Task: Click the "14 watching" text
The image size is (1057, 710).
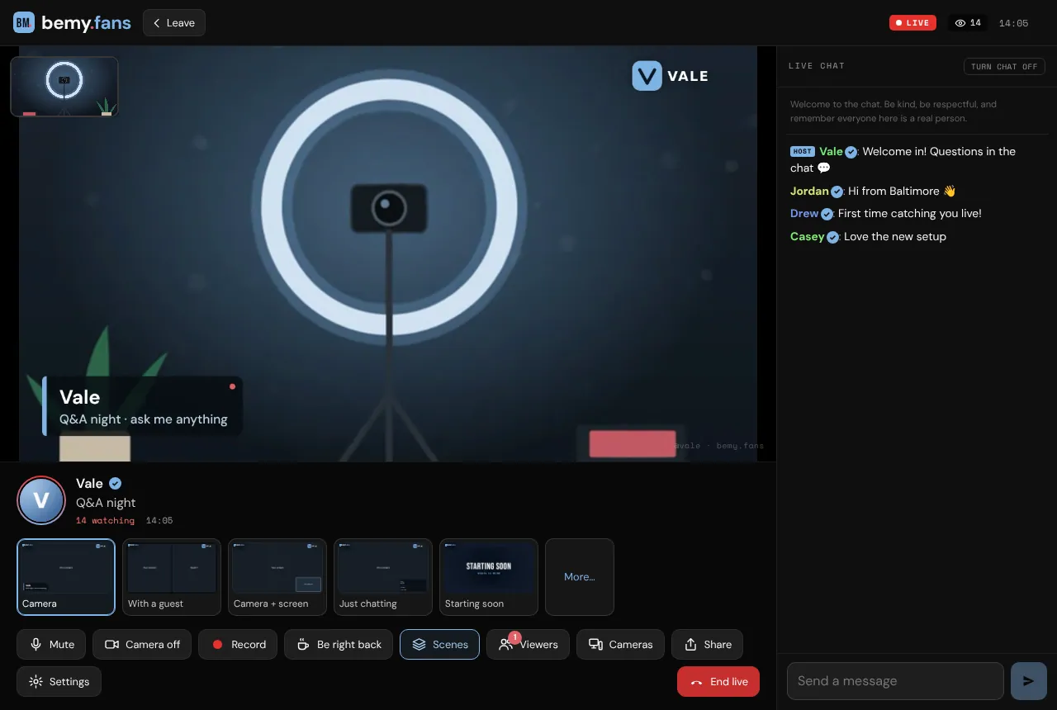Action: [105, 521]
